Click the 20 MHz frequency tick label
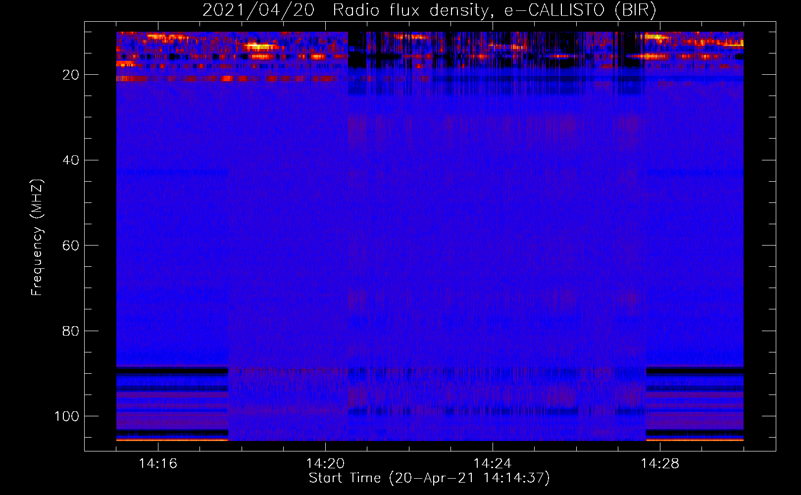 [x=71, y=75]
